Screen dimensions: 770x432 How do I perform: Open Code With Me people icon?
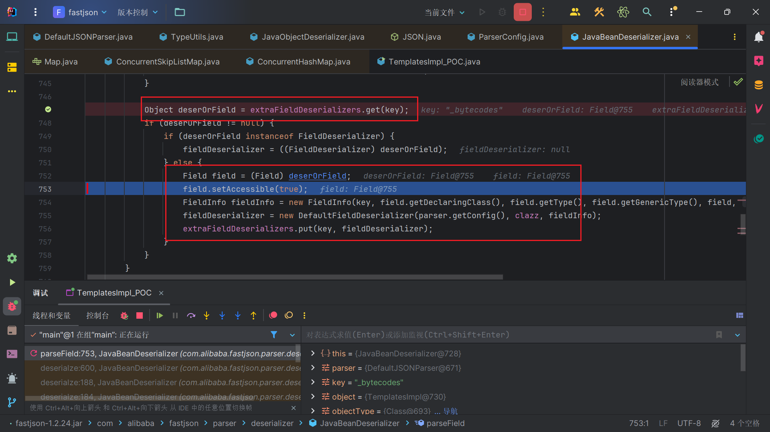[575, 12]
